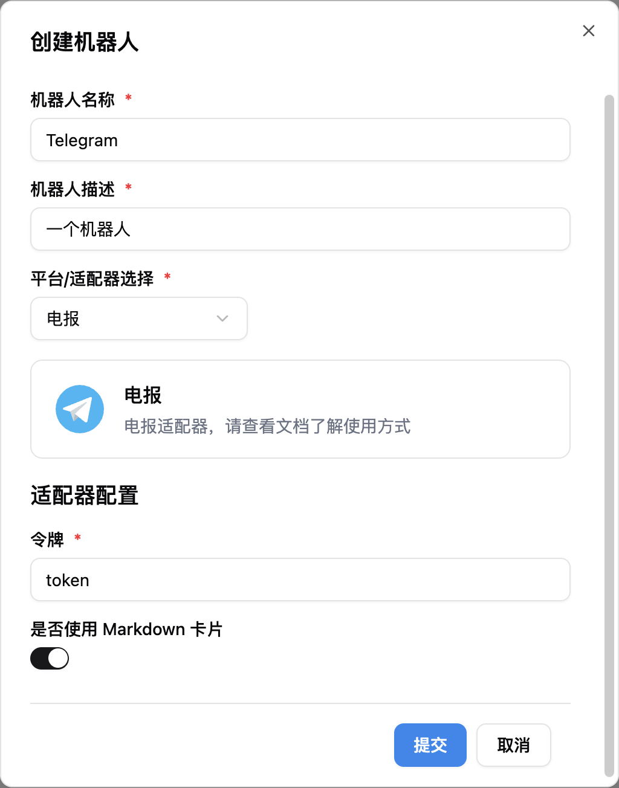Click the 机器人描述 input showing 一个机器人
619x788 pixels.
click(300, 229)
